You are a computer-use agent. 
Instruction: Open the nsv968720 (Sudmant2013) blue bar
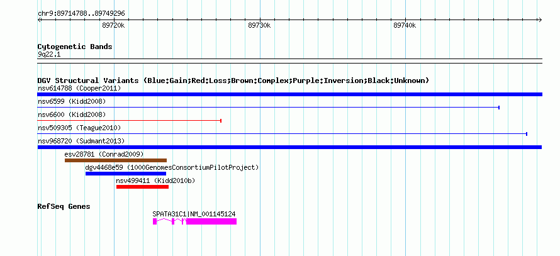coord(289,147)
